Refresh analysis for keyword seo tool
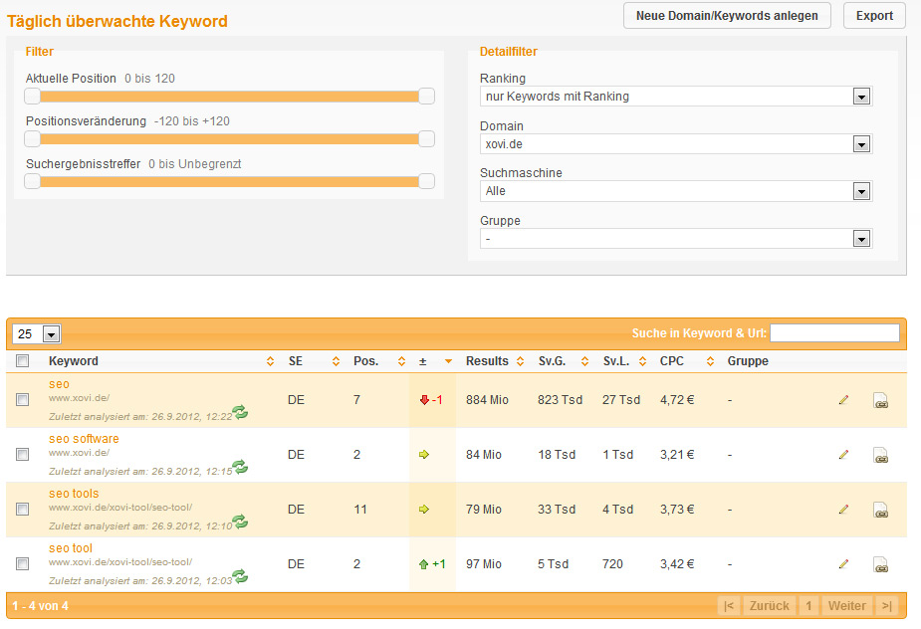The height and width of the screenshot is (629, 921). [240, 576]
